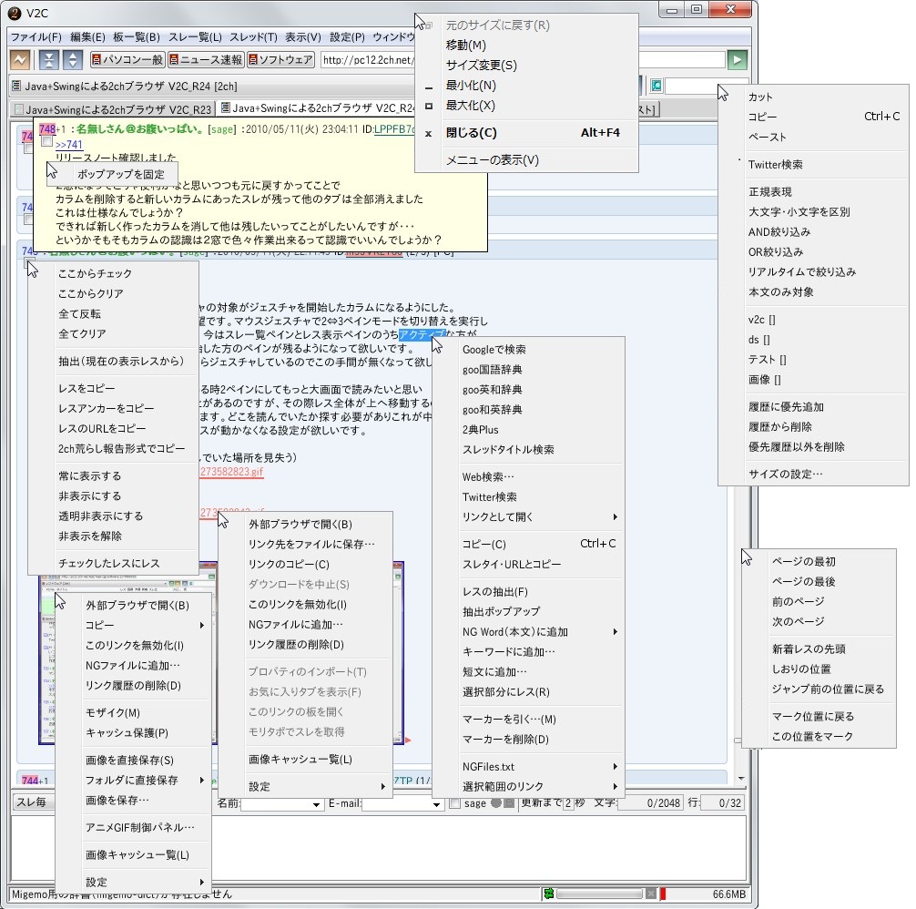Select Googleで検索 from context menu

[x=494, y=350]
